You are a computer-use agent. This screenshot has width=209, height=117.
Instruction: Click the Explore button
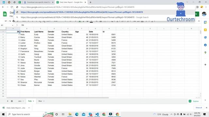pyautogui.click(x=194, y=101)
